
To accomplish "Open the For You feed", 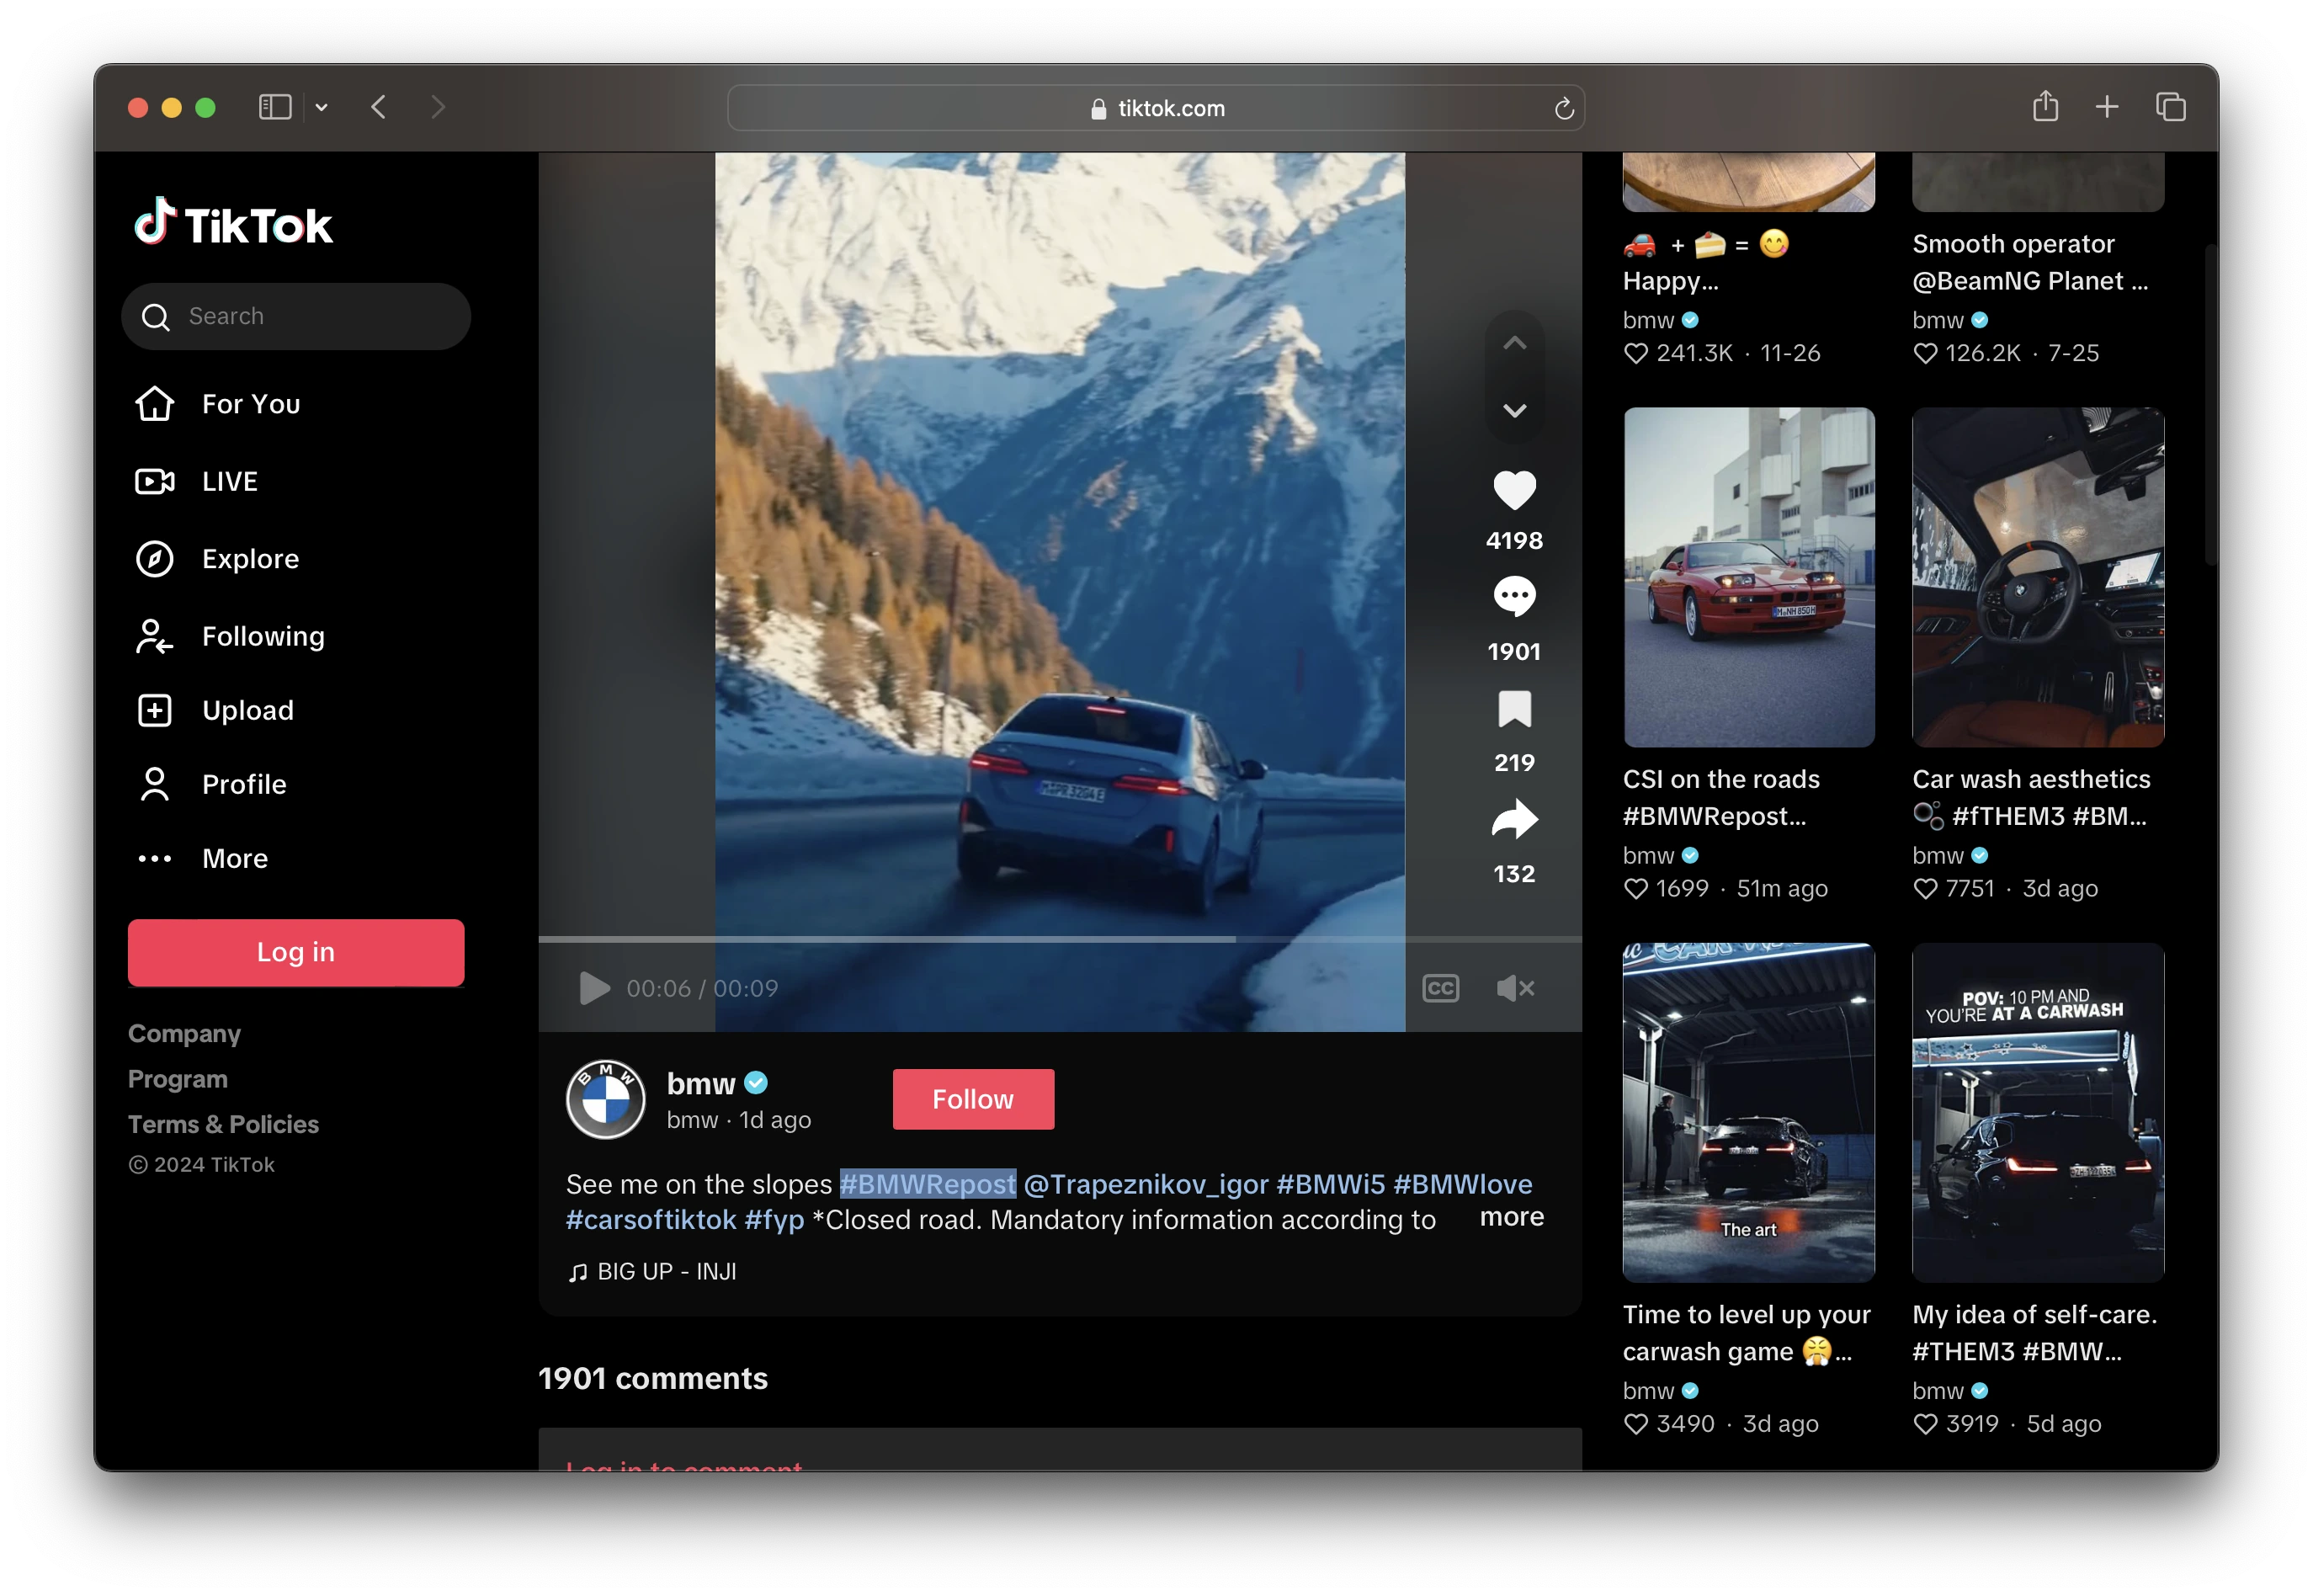I will (x=218, y=404).
